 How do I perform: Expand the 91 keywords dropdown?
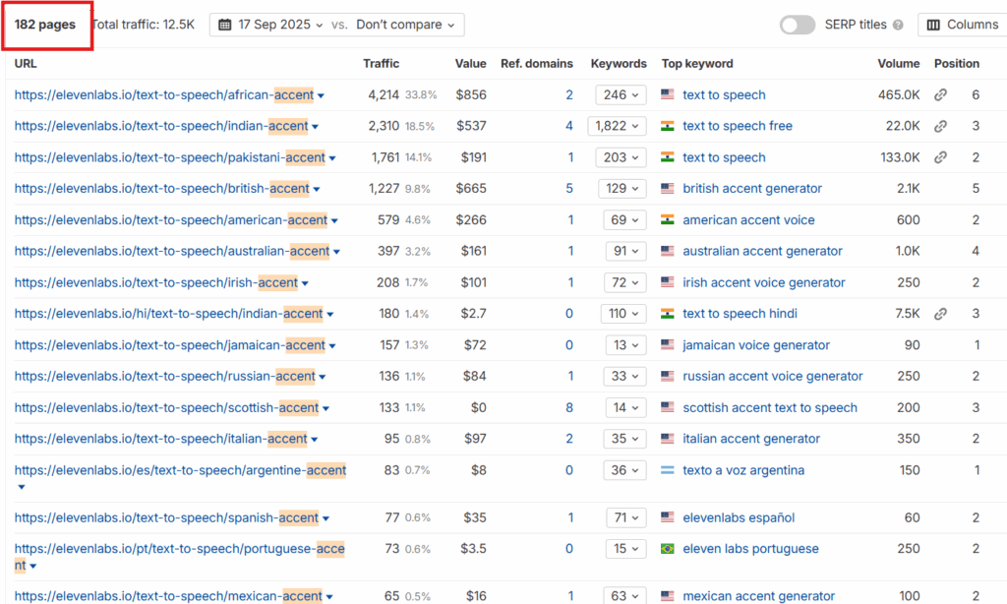coord(625,251)
